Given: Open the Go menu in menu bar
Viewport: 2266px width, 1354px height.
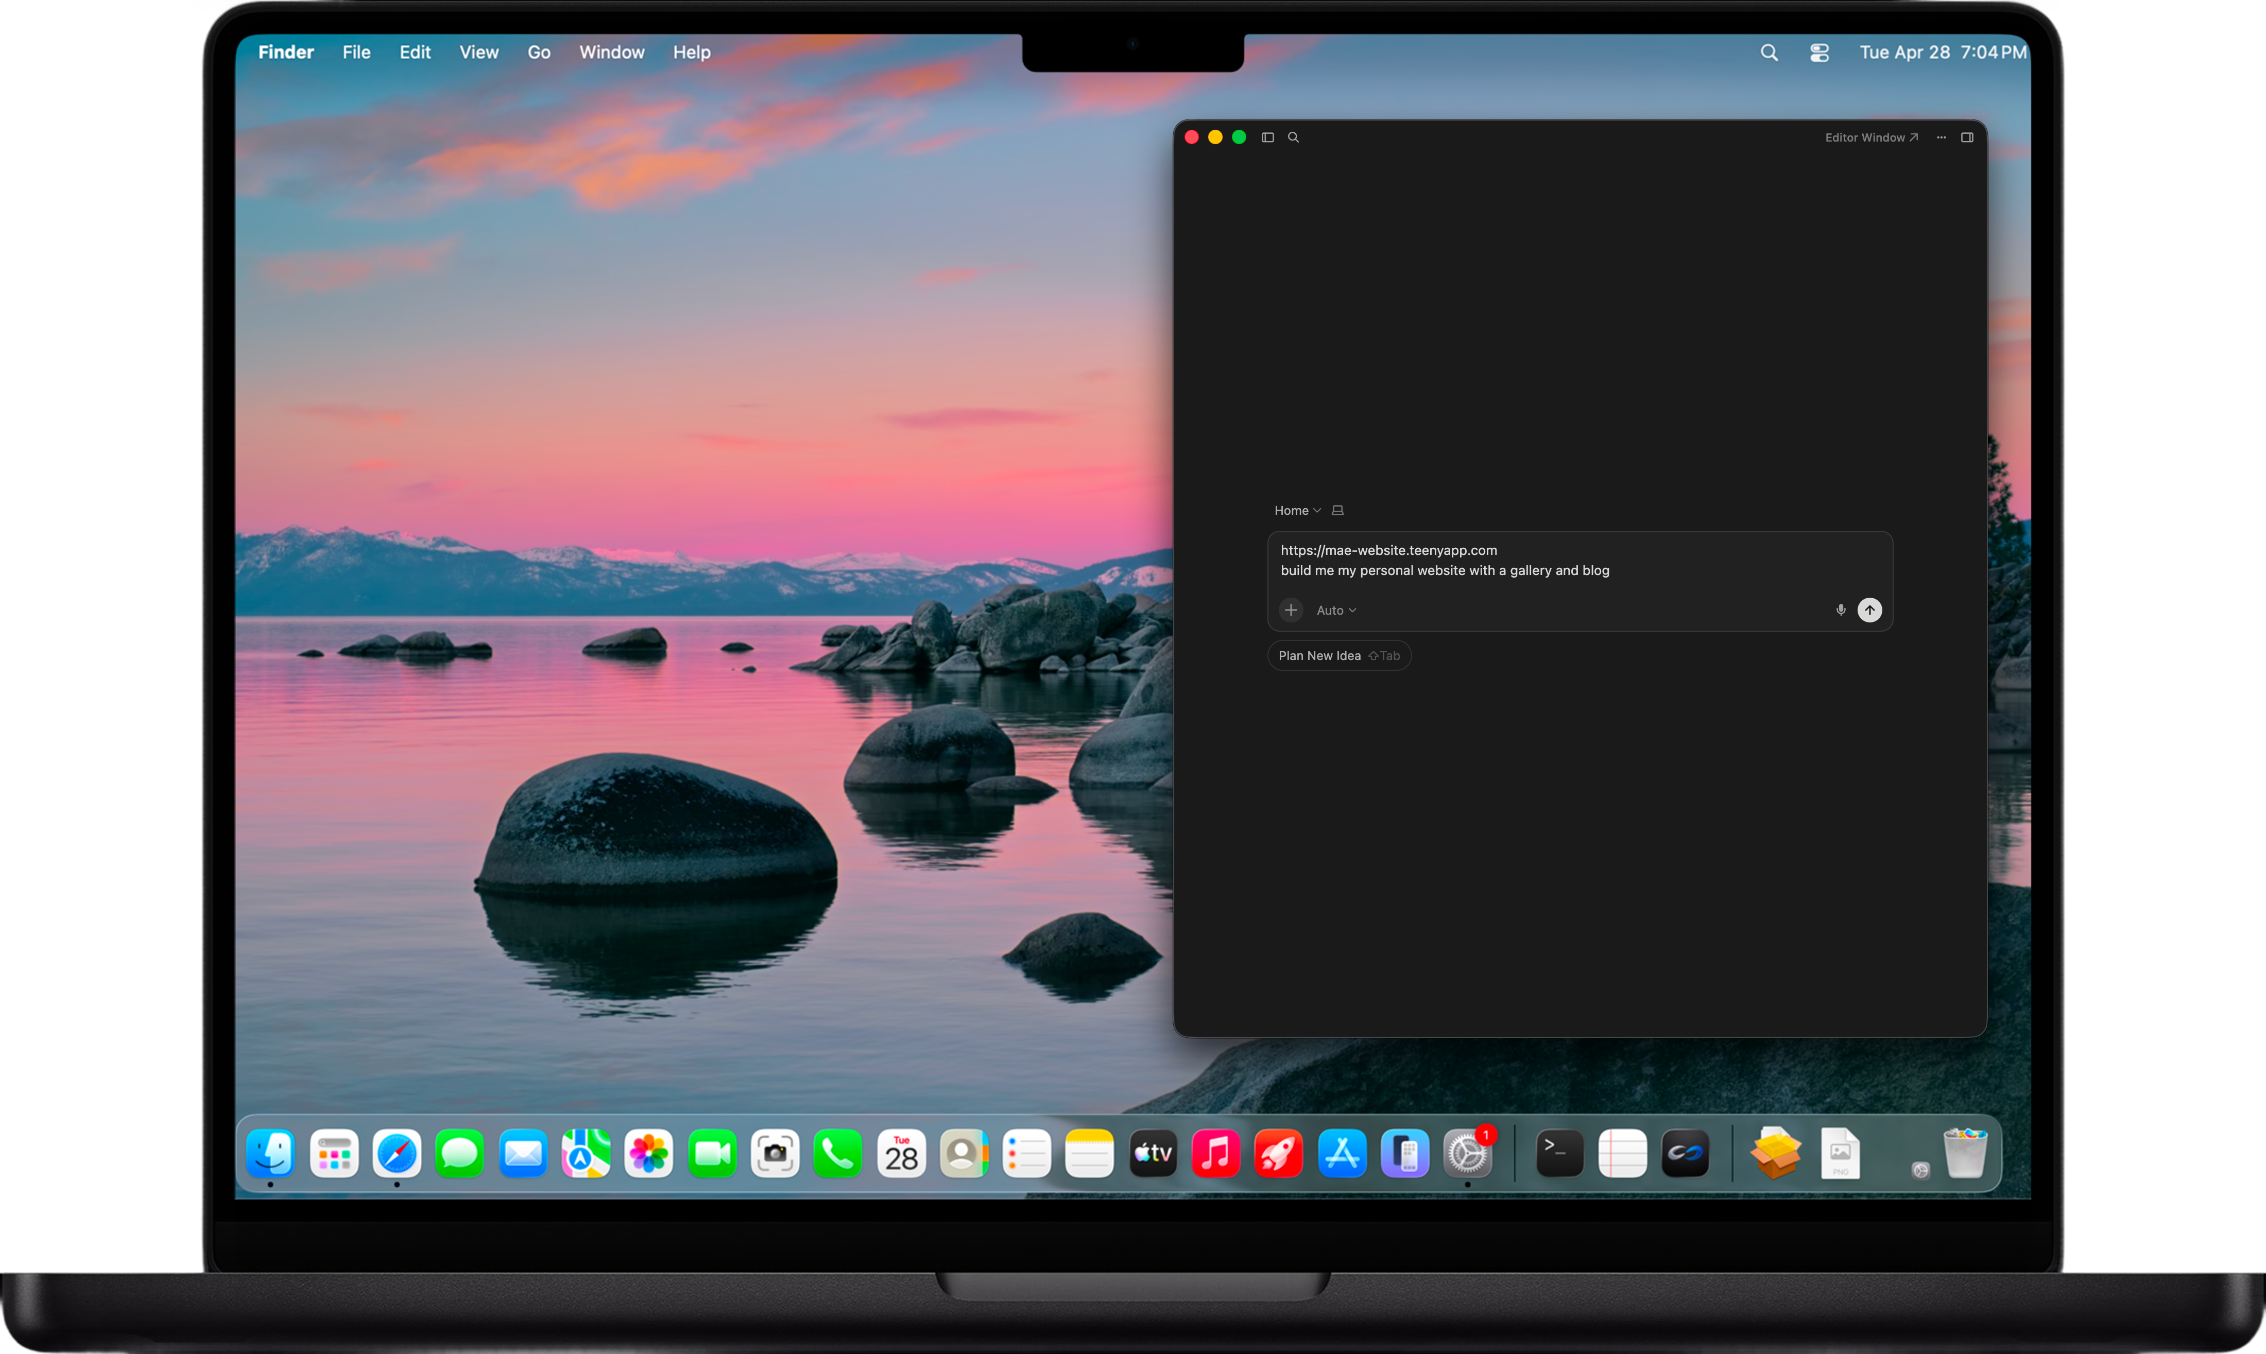Looking at the screenshot, I should click(539, 53).
